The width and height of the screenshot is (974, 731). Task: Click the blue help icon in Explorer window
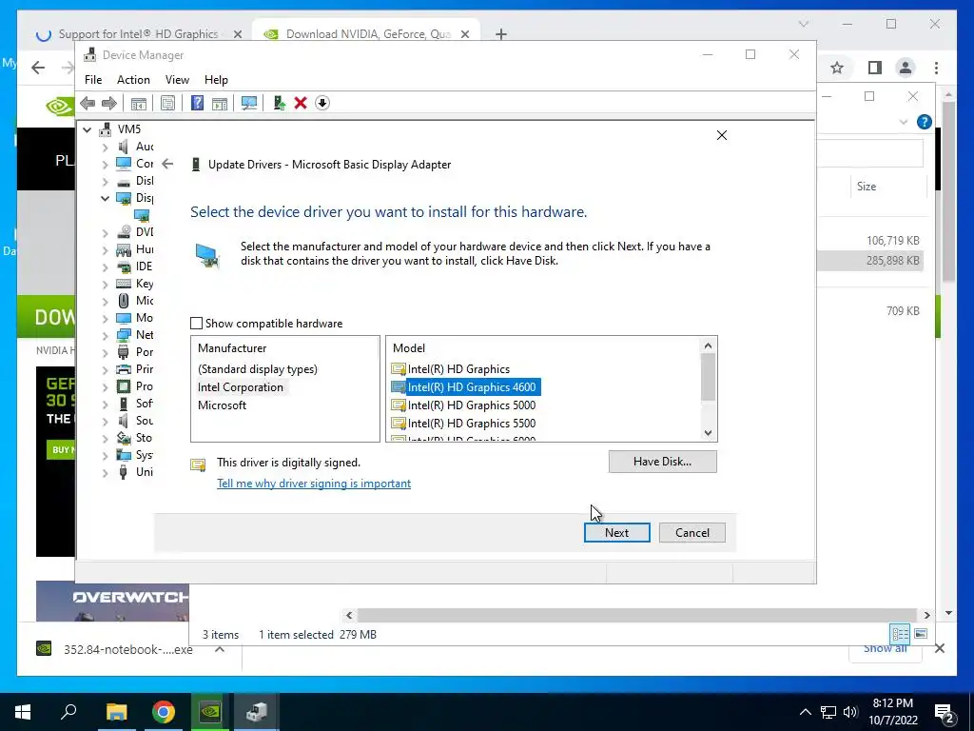pos(925,122)
